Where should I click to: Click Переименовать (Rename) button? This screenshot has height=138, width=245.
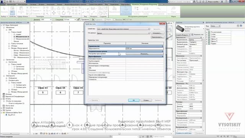(x=157, y=37)
